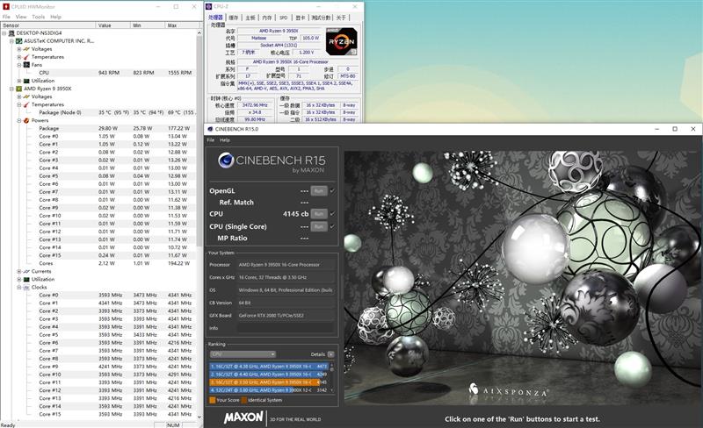Image resolution: width=703 pixels, height=428 pixels.
Task: Run the OpenGL benchmark test
Action: point(319,189)
